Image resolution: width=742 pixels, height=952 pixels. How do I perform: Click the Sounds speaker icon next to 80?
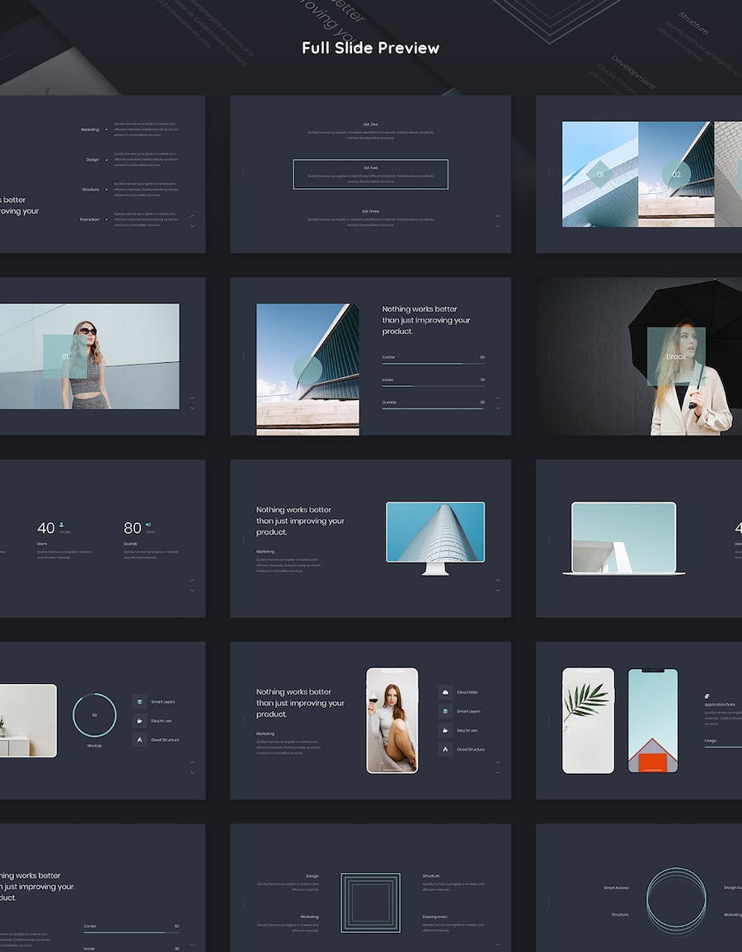(148, 524)
